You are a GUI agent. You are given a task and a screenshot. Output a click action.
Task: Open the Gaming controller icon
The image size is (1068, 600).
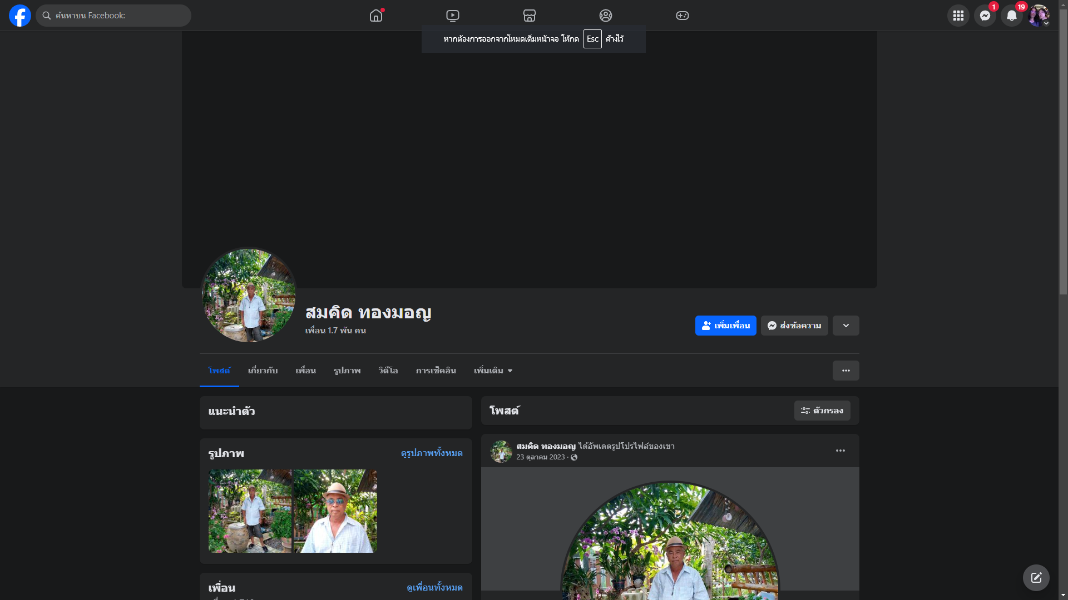(683, 16)
